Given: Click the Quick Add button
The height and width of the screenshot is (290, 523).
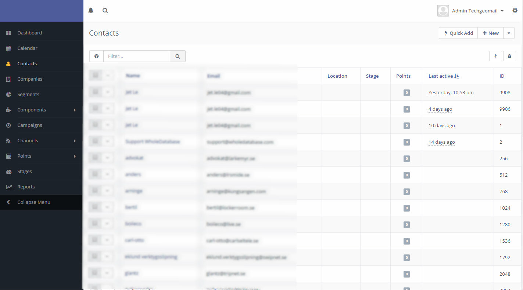Looking at the screenshot, I should coord(458,33).
